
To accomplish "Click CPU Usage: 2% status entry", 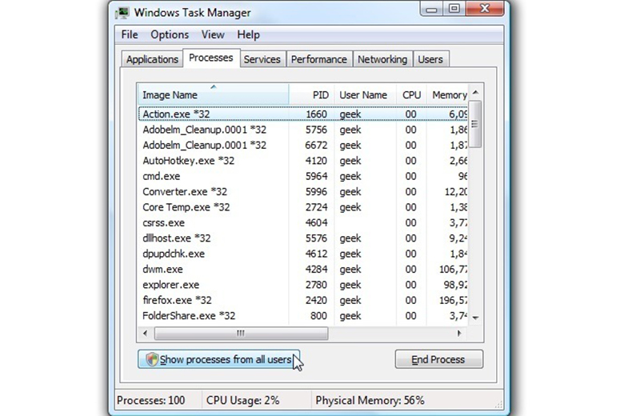I will point(242,401).
